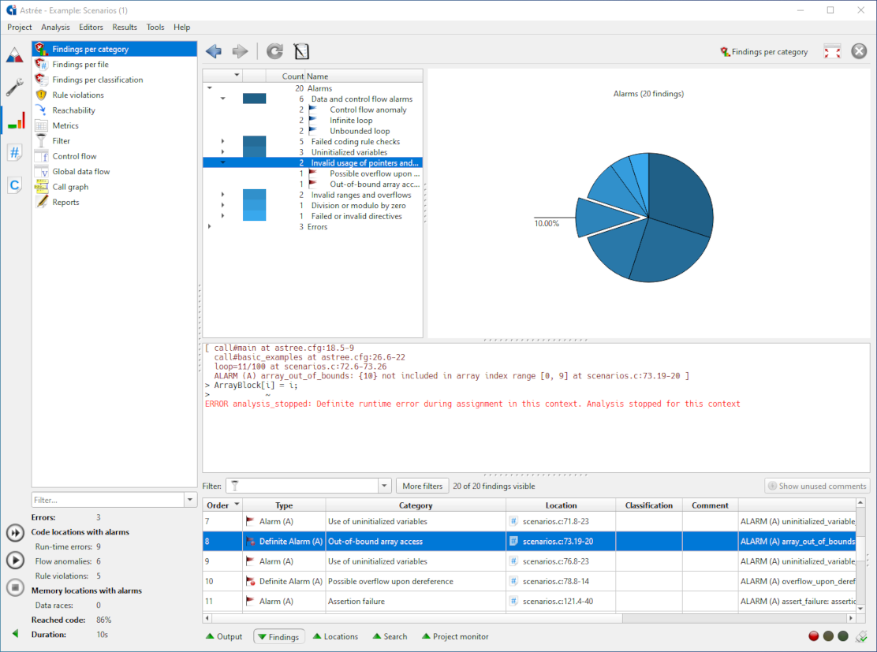Switch to the Output tab
Image resolution: width=877 pixels, height=652 pixels.
pos(224,636)
